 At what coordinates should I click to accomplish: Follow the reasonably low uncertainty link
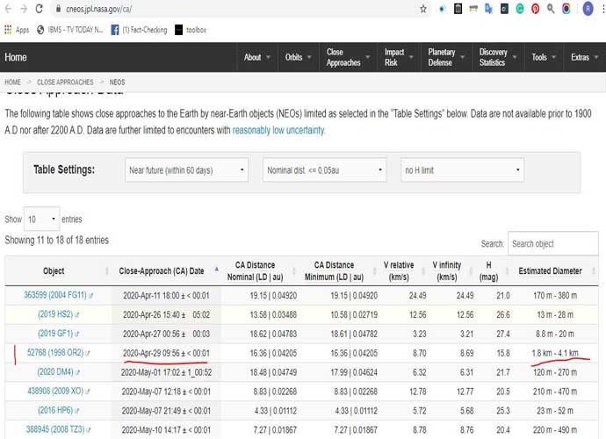pyautogui.click(x=278, y=130)
